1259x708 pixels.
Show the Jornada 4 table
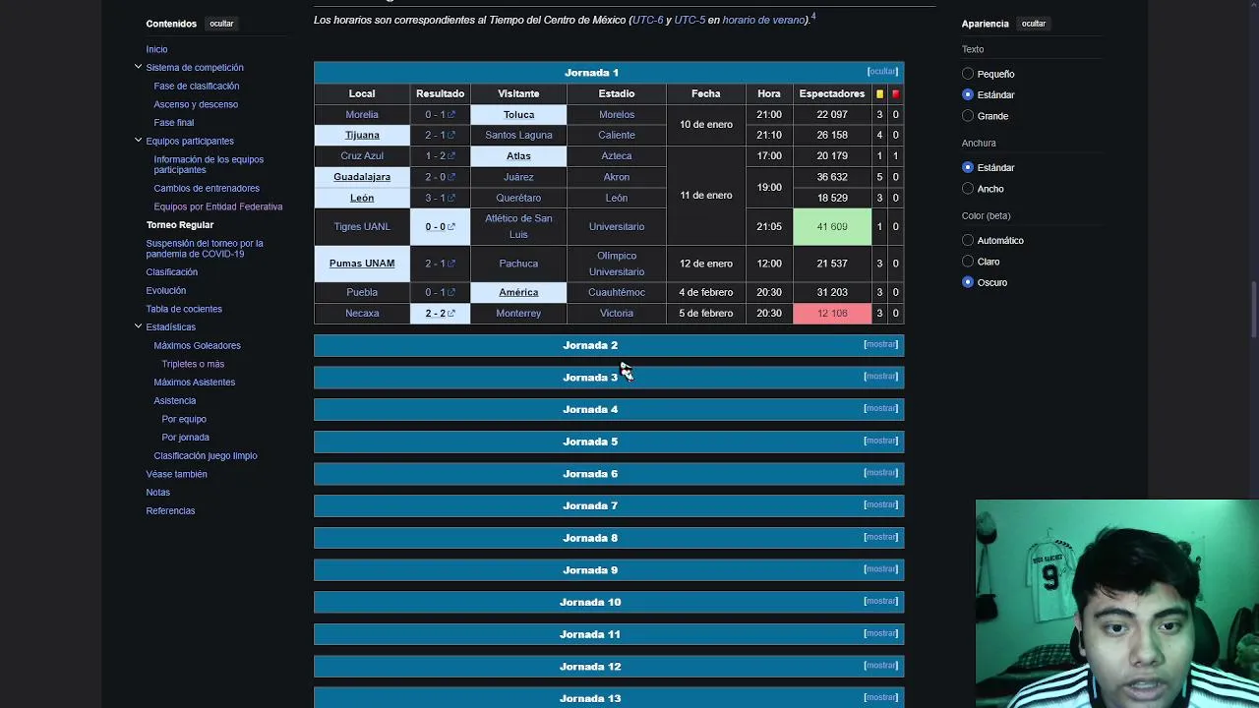[880, 408]
